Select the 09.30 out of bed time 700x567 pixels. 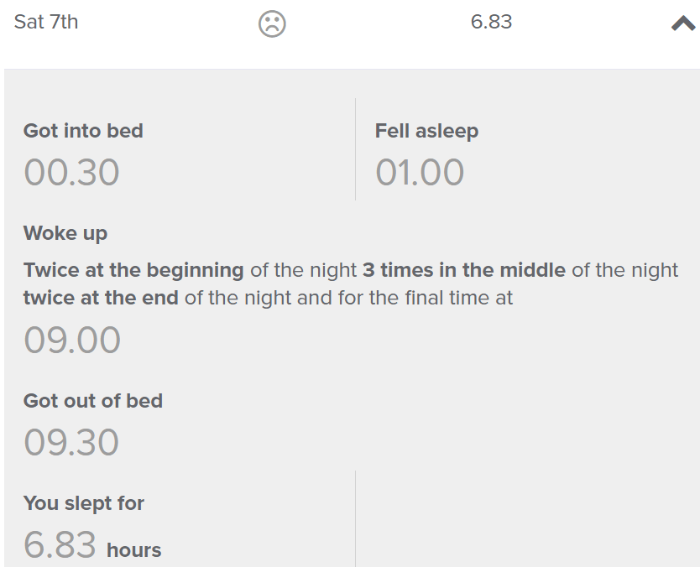click(x=71, y=443)
